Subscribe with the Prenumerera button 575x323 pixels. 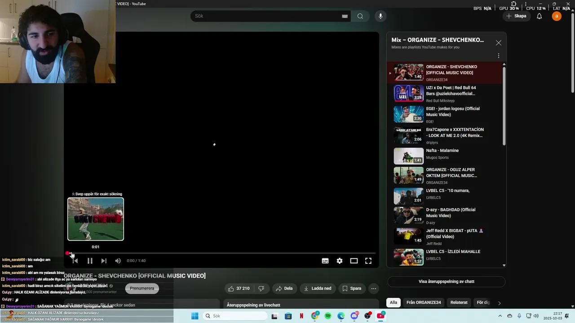[142, 288]
